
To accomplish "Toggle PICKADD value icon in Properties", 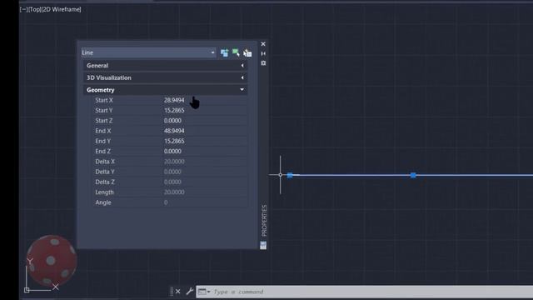I will click(x=224, y=52).
